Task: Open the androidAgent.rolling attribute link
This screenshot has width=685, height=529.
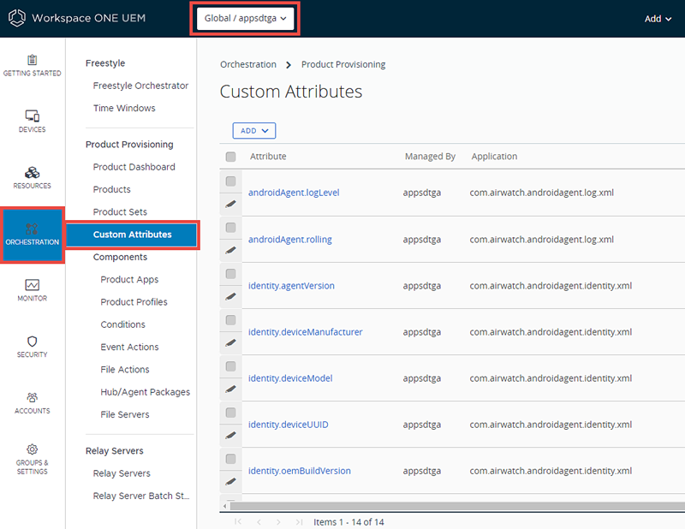Action: point(290,240)
